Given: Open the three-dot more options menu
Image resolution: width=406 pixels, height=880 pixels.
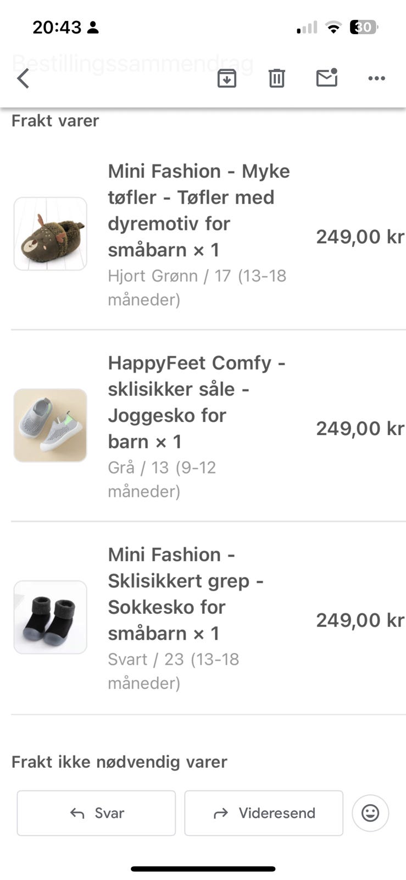Looking at the screenshot, I should [376, 78].
